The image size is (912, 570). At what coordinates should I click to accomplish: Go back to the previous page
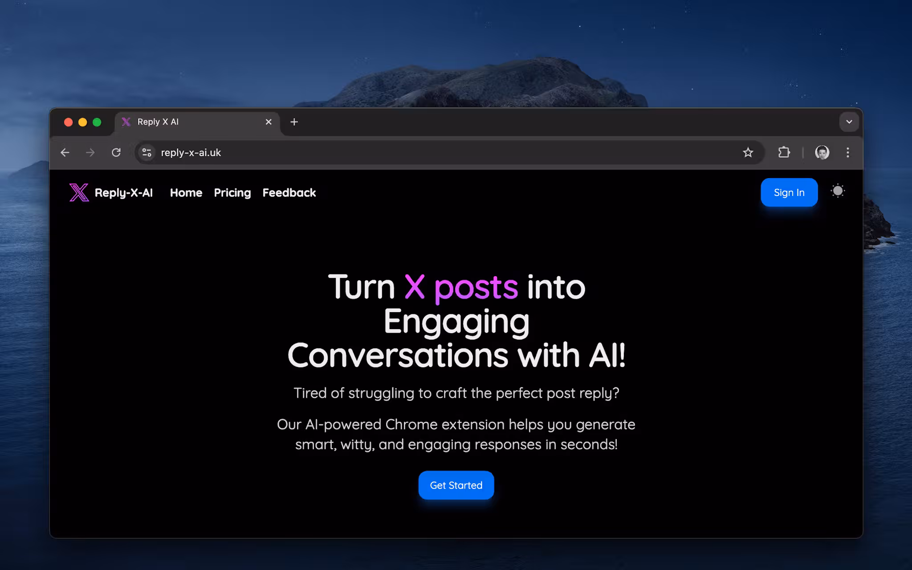tap(65, 153)
